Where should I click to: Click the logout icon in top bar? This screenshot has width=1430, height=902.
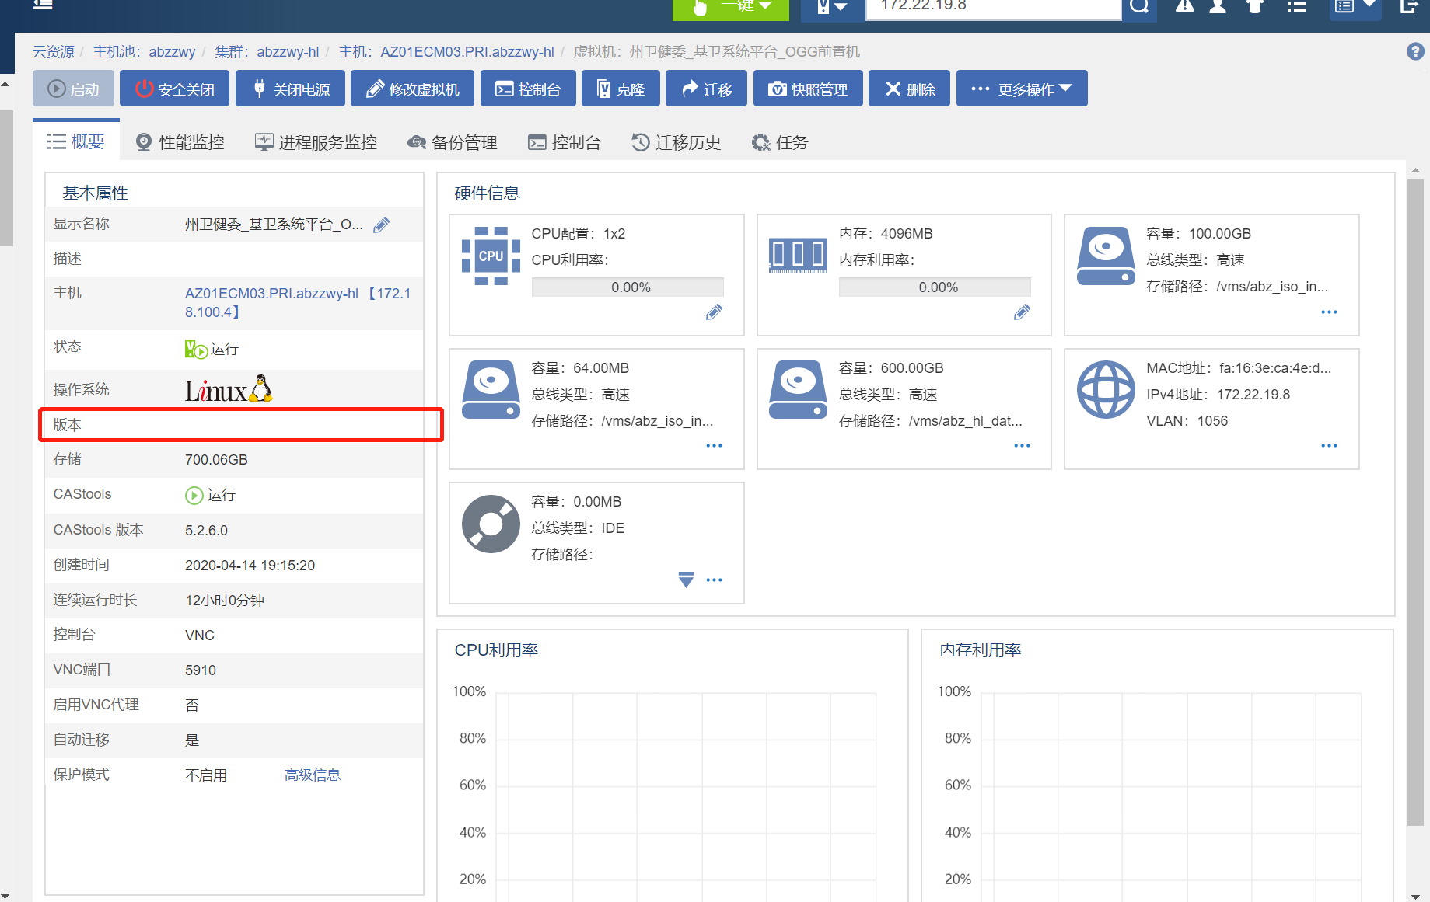[x=1410, y=6]
